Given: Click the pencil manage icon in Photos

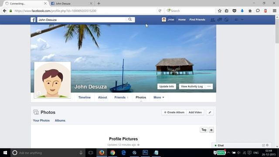Looking at the screenshot, I should [210, 113].
